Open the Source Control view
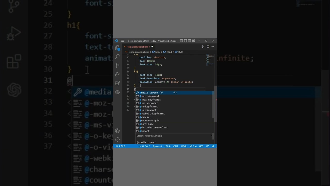This screenshot has width=330, height=186. point(117,65)
